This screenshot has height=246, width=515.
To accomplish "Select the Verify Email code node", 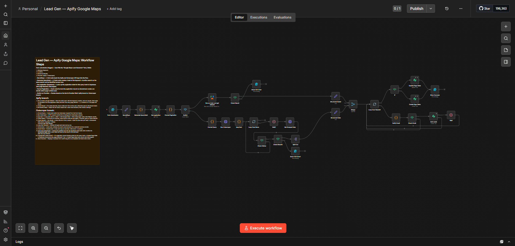I will point(396,118).
